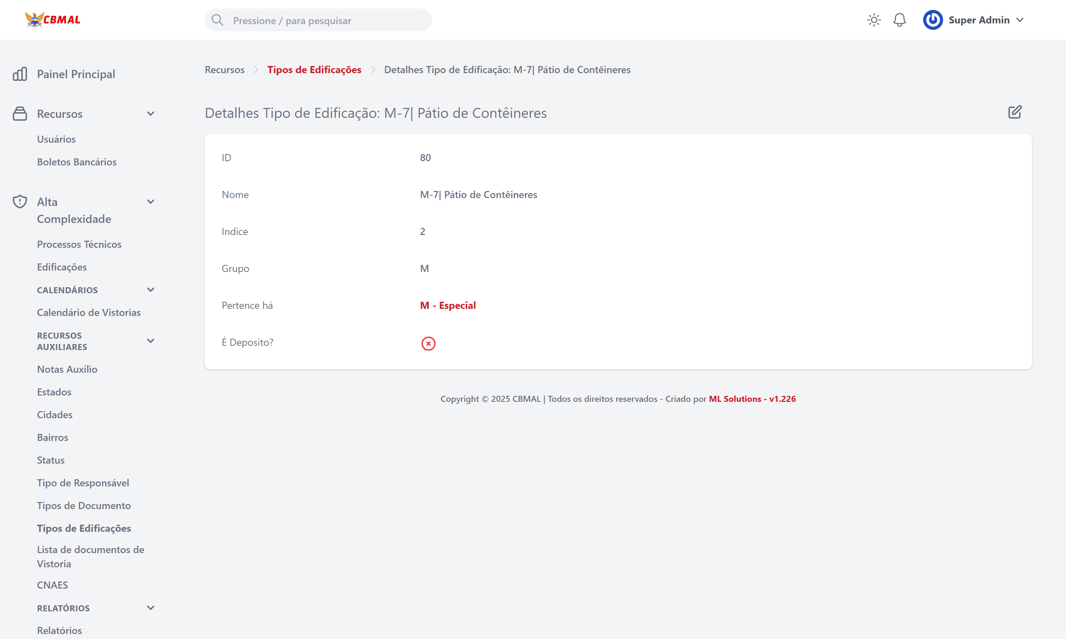Open the Super Admin dropdown arrow
This screenshot has height=639, width=1066.
coord(1019,20)
